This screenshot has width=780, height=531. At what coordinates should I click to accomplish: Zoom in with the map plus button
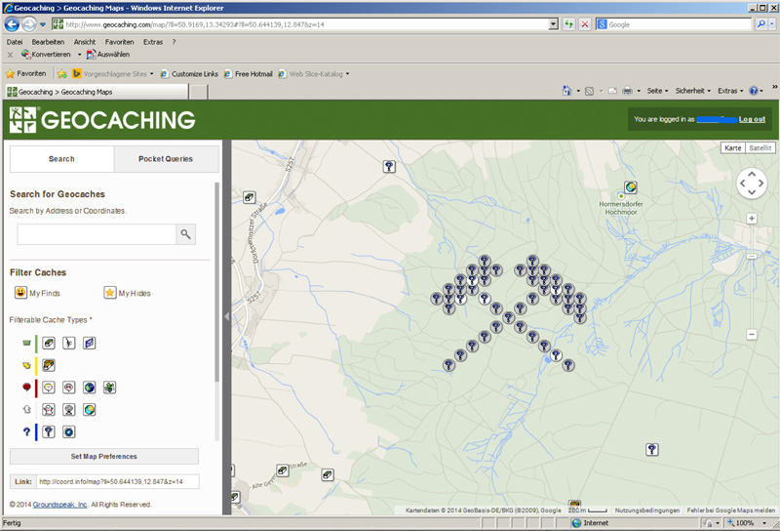(x=752, y=219)
